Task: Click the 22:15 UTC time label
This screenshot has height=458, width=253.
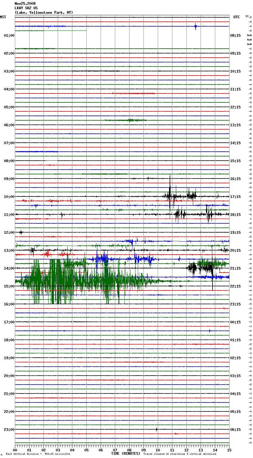Action: pos(235,286)
